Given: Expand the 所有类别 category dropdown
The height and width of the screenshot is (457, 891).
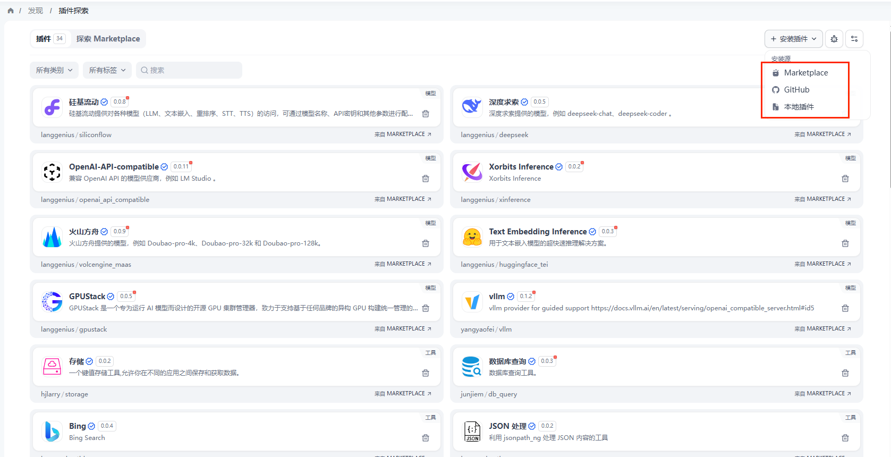Looking at the screenshot, I should click(54, 70).
